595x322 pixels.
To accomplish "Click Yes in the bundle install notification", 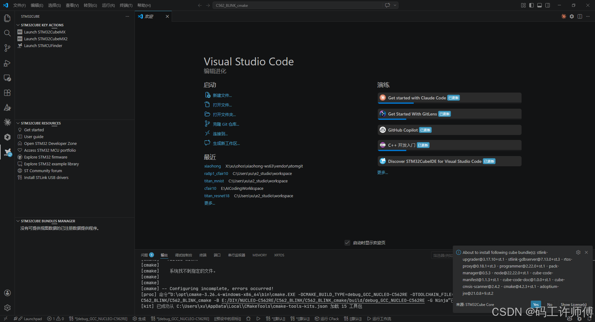I will [x=536, y=305].
